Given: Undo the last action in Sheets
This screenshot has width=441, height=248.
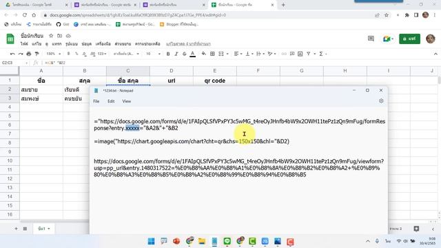Looking at the screenshot, I should 12,54.
